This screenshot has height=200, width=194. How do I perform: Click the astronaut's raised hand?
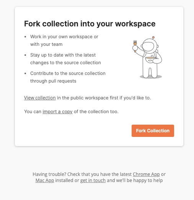[135, 48]
